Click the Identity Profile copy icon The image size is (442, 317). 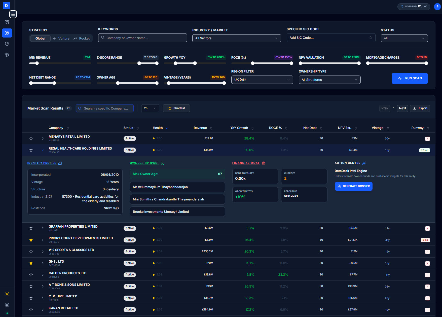tap(60, 163)
